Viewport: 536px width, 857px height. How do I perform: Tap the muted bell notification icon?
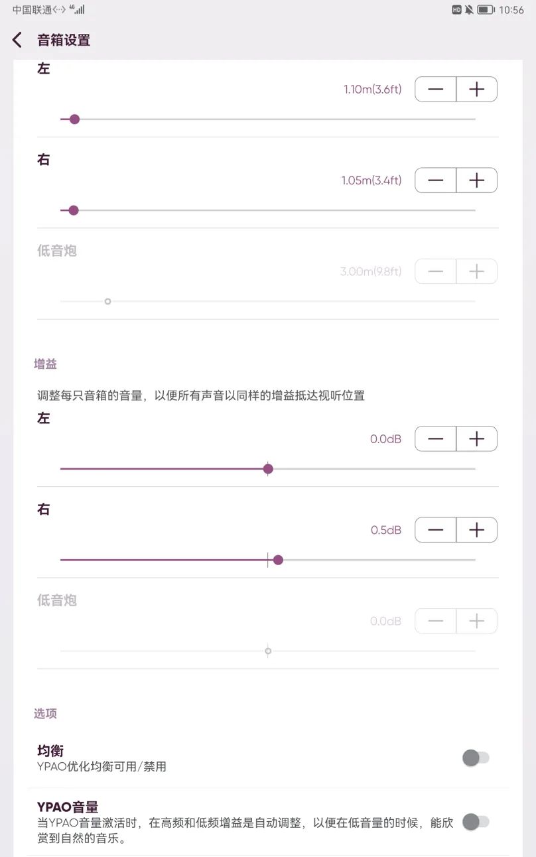click(469, 10)
